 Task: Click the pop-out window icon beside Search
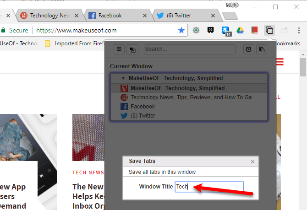[x=132, y=49]
